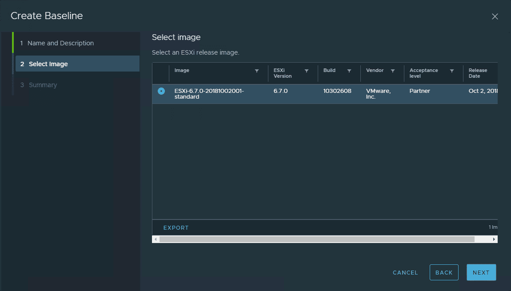Click the BACK button

(444, 272)
